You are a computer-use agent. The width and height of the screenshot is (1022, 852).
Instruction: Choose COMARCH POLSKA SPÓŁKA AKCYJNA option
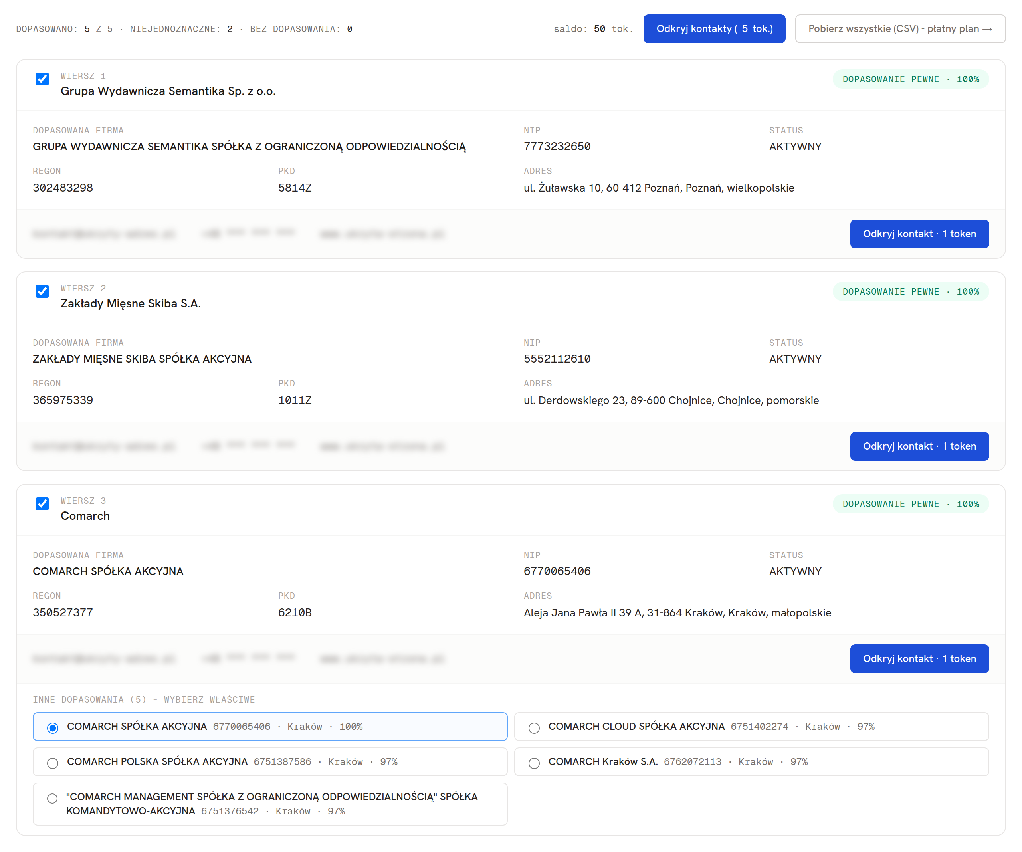(270, 761)
